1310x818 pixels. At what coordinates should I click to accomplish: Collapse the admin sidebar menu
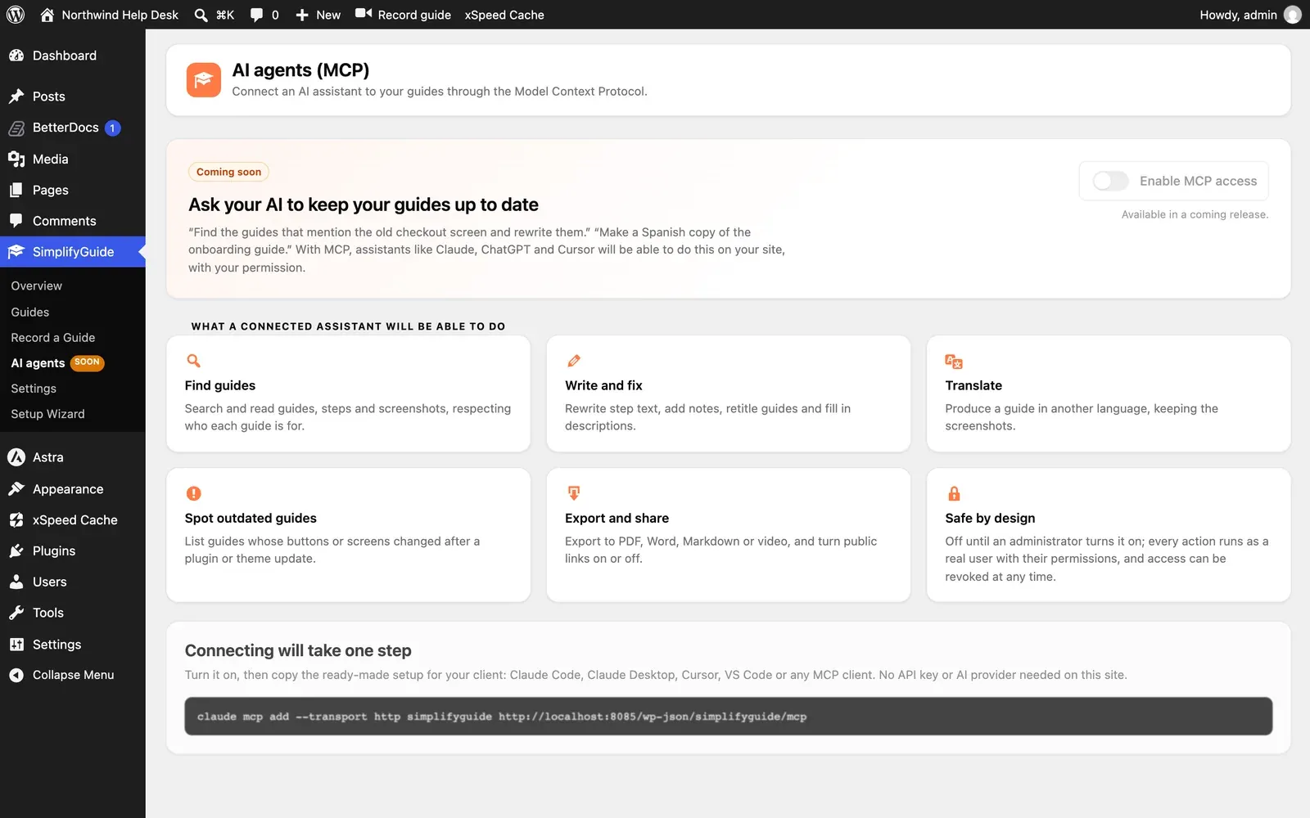(73, 675)
